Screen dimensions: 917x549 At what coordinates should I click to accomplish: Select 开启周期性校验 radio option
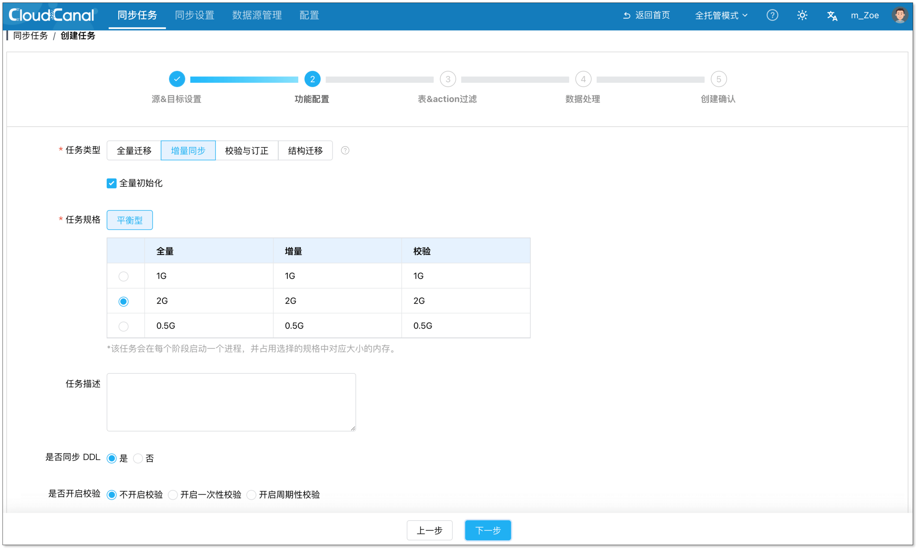coord(251,495)
